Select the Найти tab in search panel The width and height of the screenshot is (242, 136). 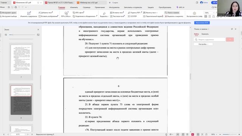196,34
